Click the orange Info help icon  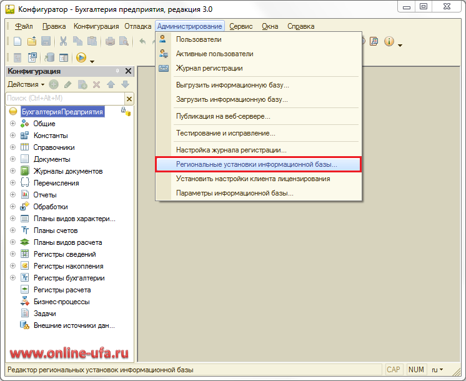tap(389, 41)
